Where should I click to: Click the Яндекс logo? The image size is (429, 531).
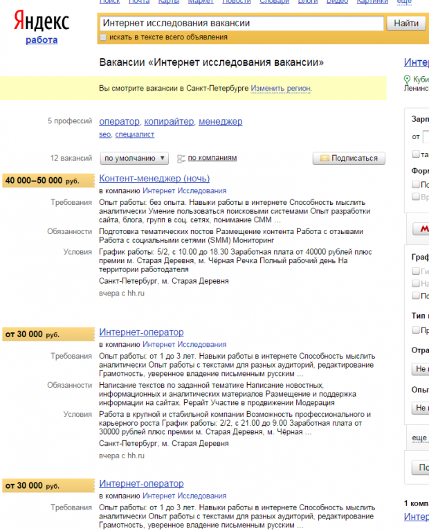(42, 22)
